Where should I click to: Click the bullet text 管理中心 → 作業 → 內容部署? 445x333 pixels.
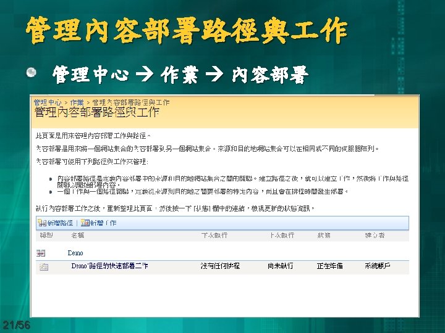point(180,75)
